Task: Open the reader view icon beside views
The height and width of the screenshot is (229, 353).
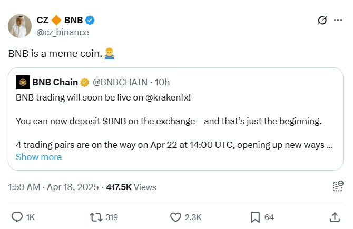Action: [338, 186]
